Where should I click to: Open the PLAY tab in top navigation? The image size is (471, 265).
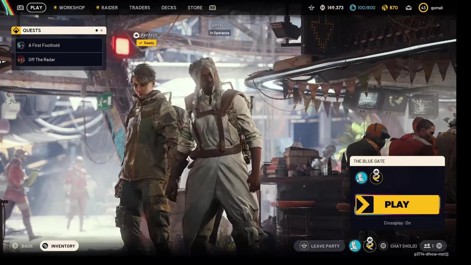point(36,7)
